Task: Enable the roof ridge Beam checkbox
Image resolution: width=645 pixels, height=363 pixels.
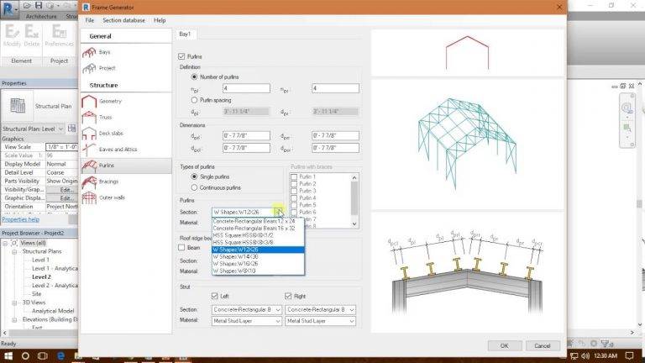Action: tap(181, 248)
